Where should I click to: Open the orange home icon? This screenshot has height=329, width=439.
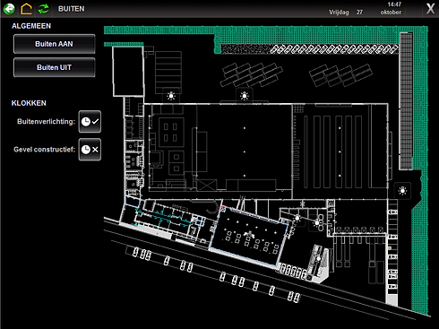point(26,9)
